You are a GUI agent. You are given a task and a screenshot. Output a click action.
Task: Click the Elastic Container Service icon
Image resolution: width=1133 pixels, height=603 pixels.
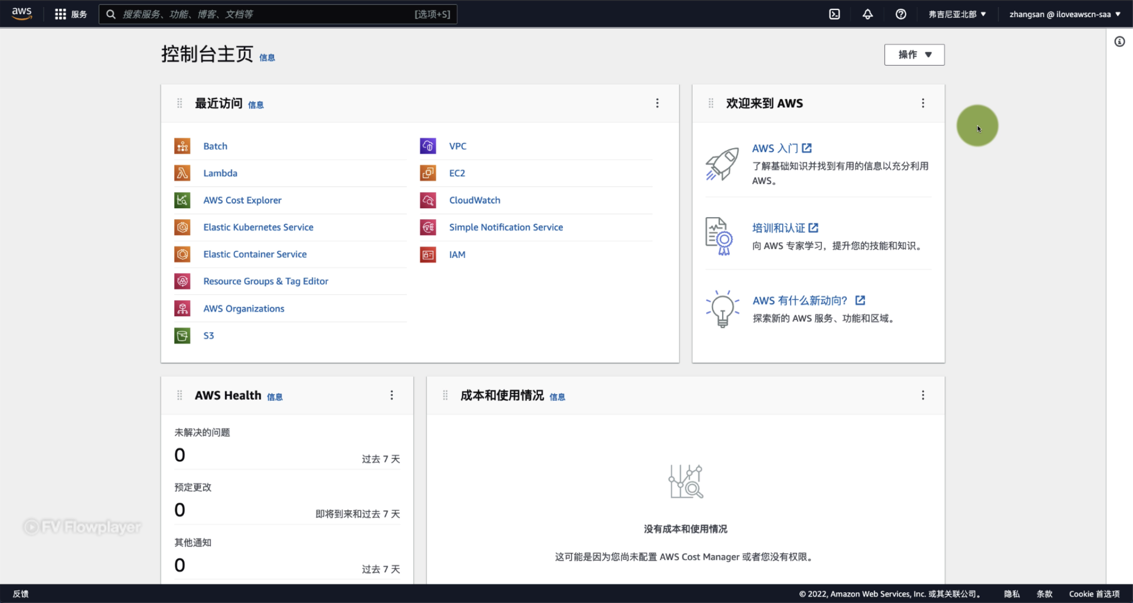pos(183,254)
